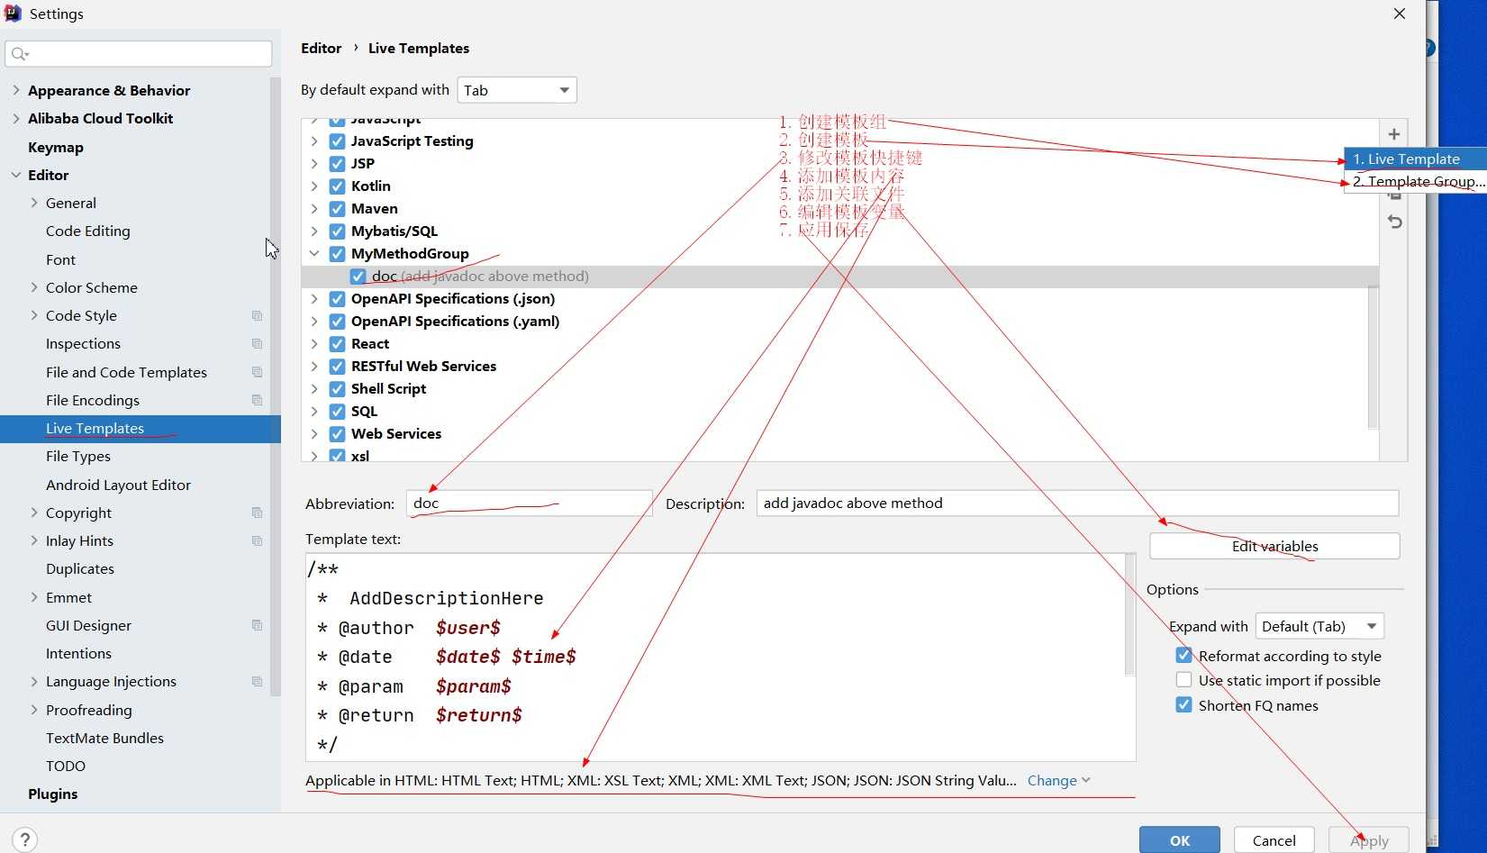This screenshot has height=853, width=1487.
Task: Expand the Web Services template group
Action: 313,434
